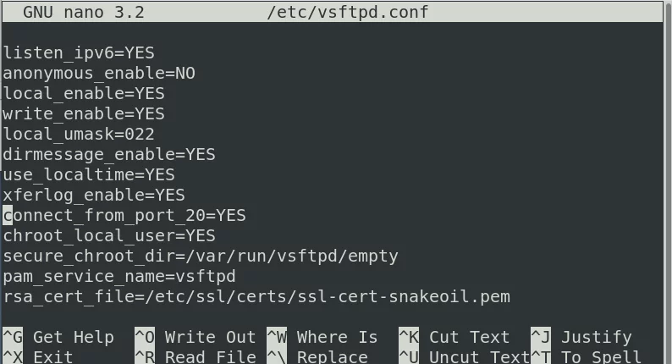
Task: Click the pam_service_name=vsftpd line
Action: click(x=119, y=276)
